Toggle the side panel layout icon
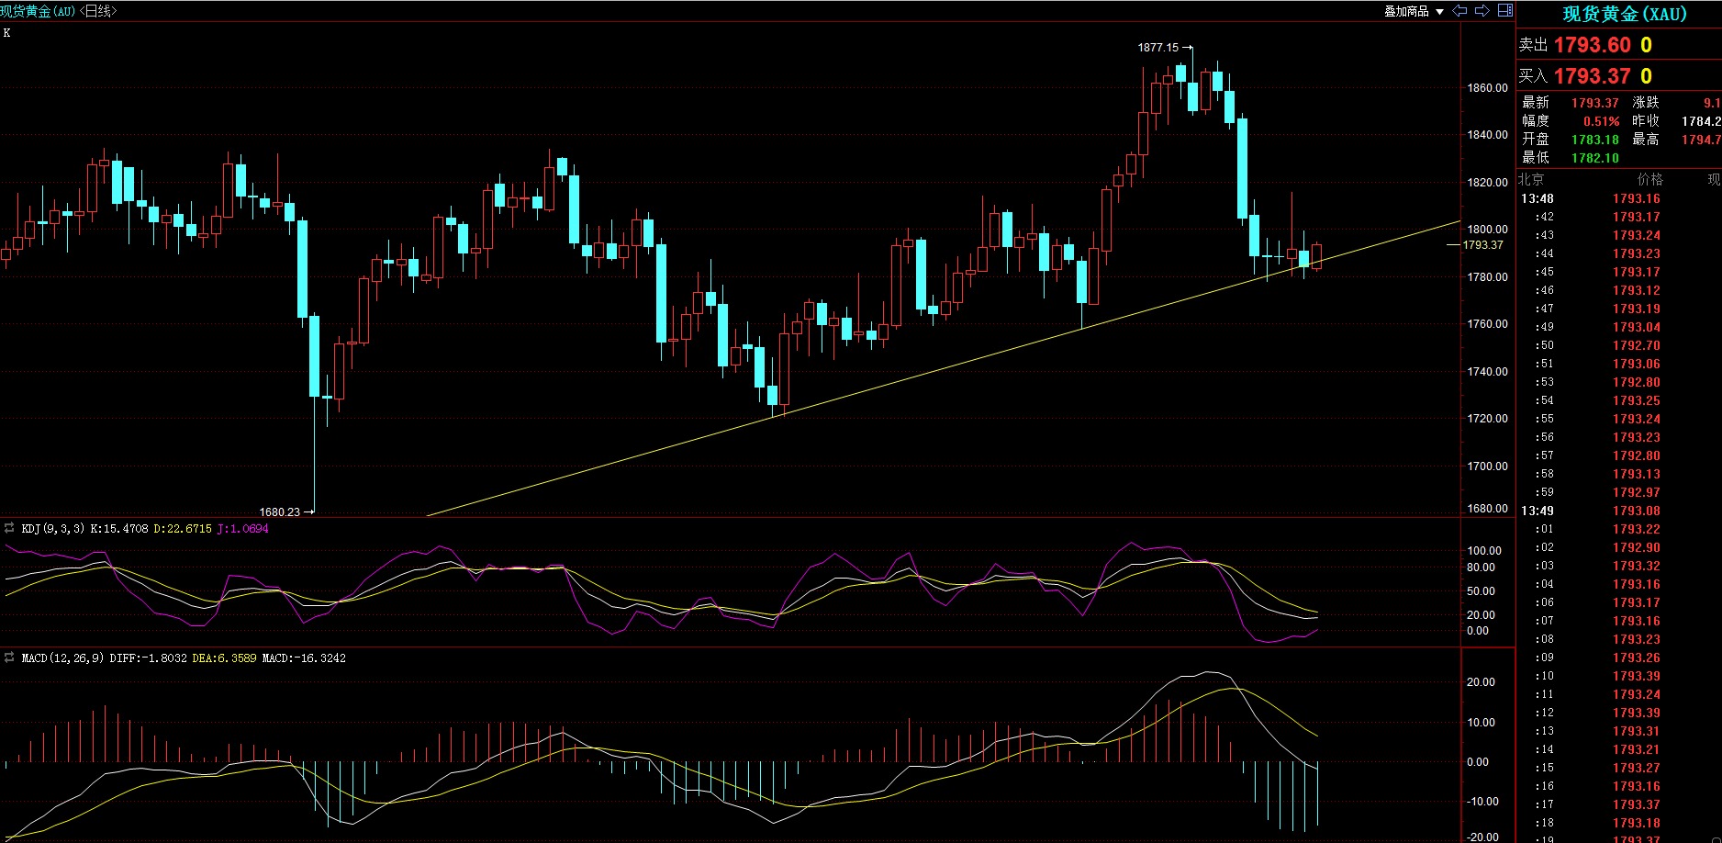 1505,10
